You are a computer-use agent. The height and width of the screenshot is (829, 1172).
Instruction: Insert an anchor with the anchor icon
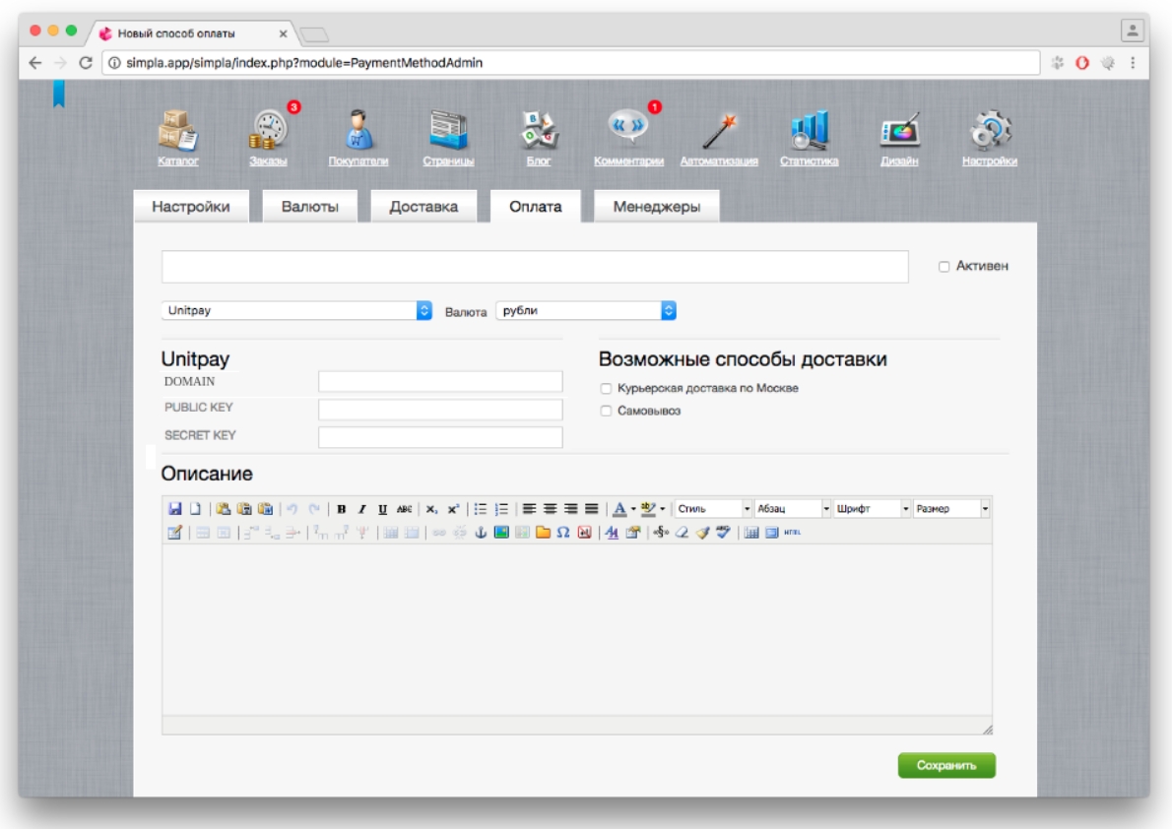482,533
